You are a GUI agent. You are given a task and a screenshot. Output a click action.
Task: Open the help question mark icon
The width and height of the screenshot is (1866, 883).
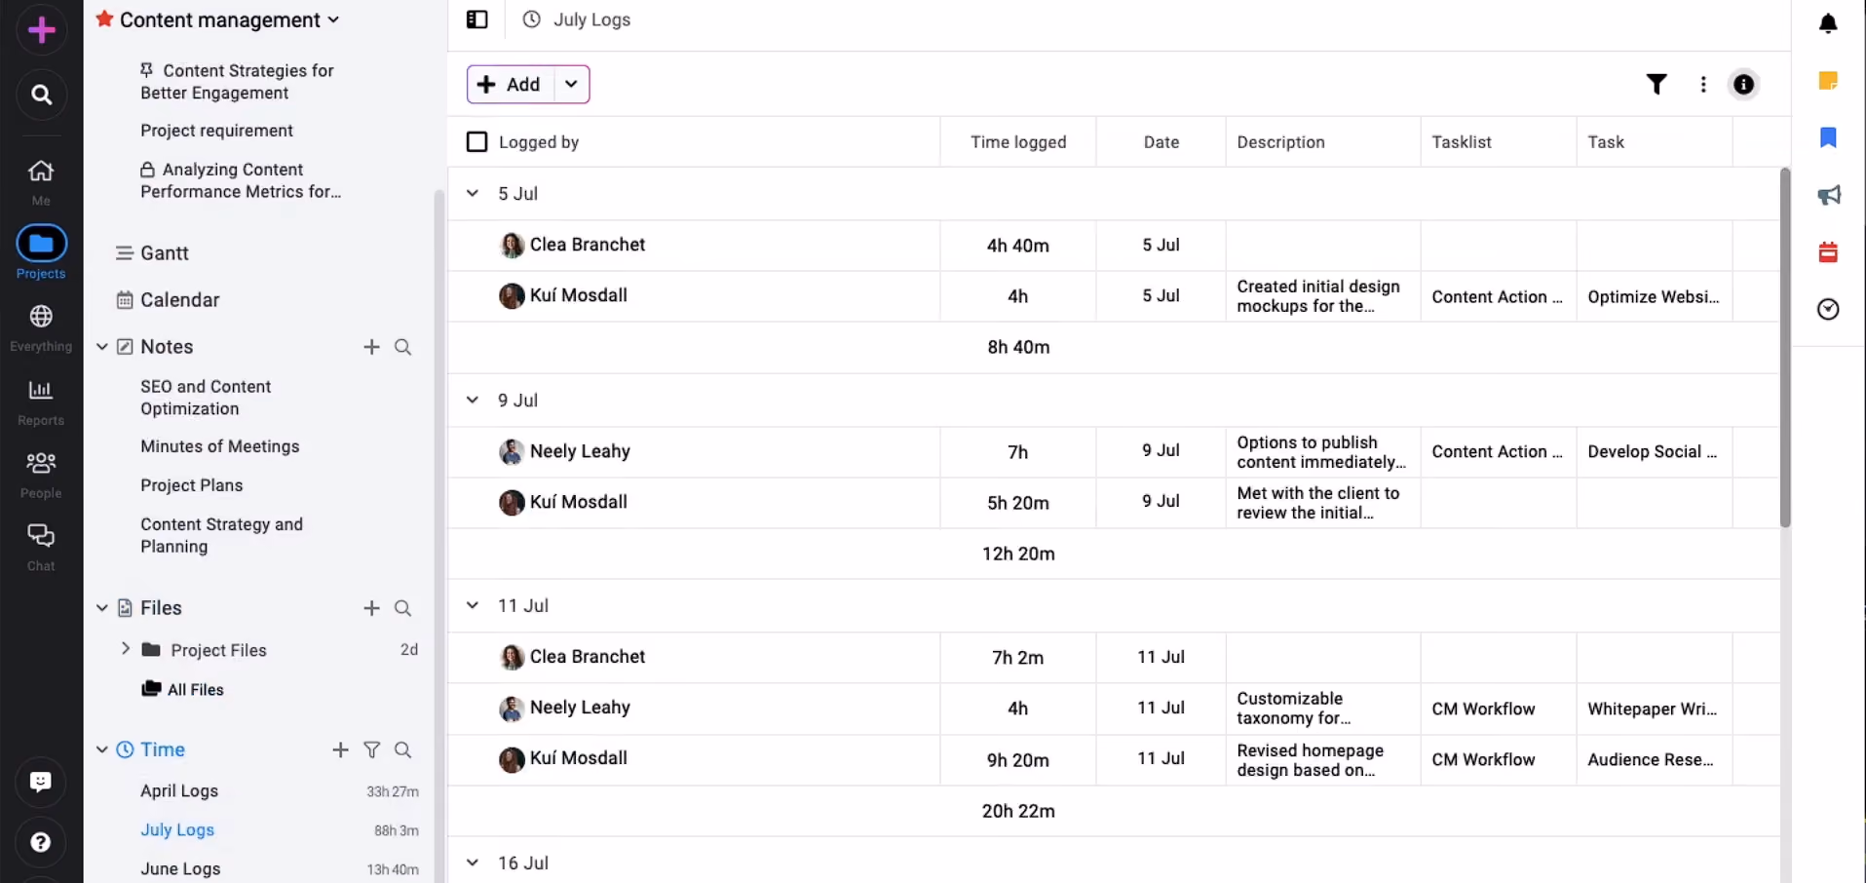41,843
